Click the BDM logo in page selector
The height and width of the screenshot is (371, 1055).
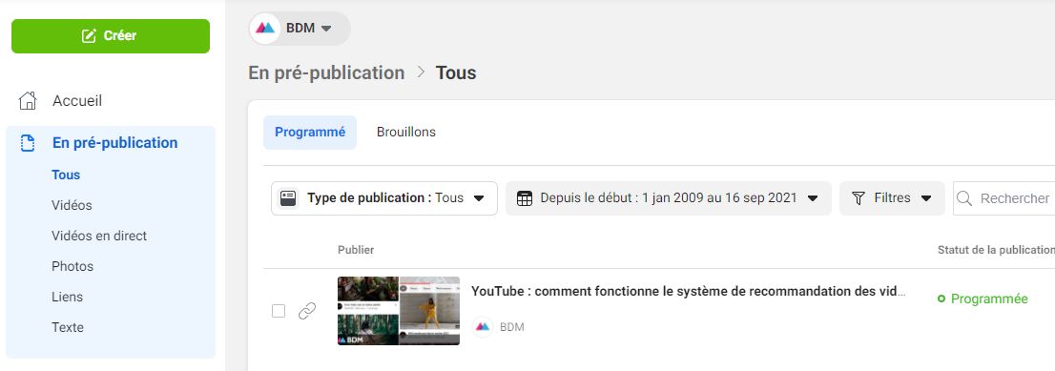pos(265,29)
